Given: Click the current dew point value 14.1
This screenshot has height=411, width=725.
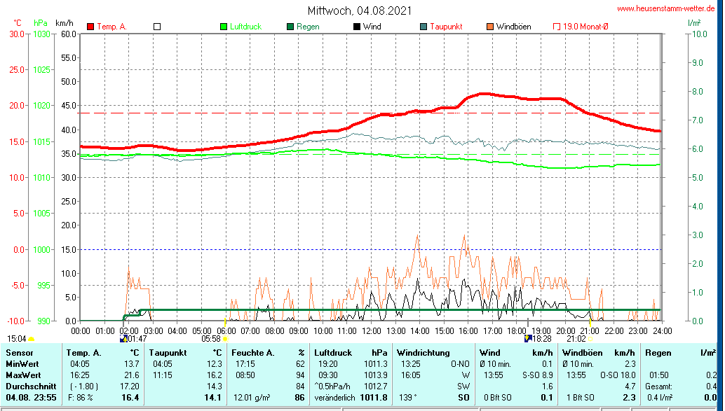Looking at the screenshot, I should pyautogui.click(x=212, y=397).
